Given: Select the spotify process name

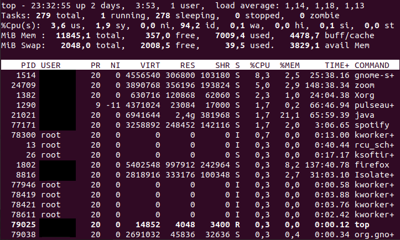Looking at the screenshot, I should tap(372, 125).
